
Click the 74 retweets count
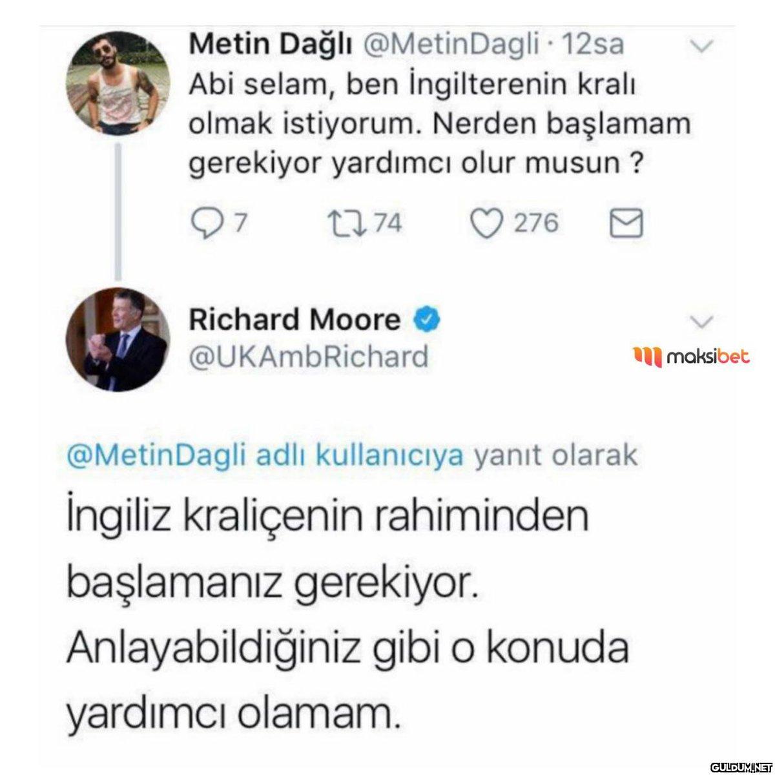point(389,223)
